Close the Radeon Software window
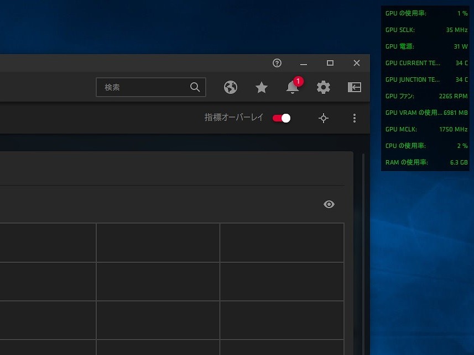The height and width of the screenshot is (355, 474). point(357,63)
